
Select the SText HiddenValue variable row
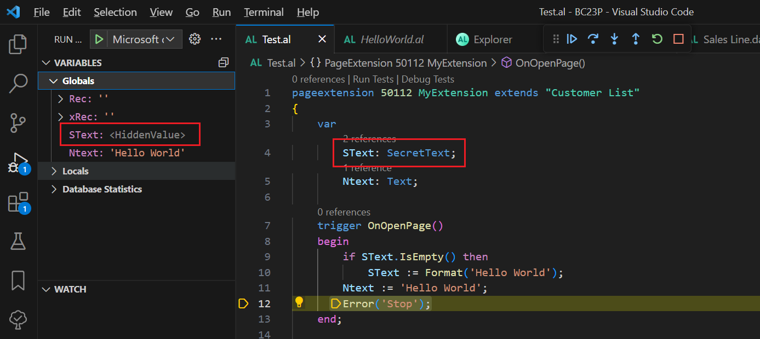(x=136, y=135)
